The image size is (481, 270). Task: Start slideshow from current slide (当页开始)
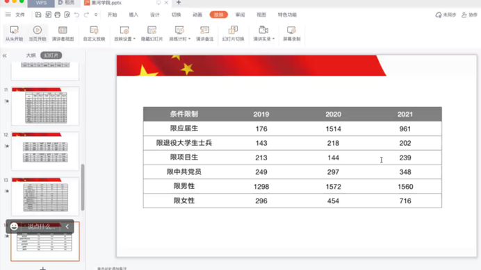tap(38, 33)
